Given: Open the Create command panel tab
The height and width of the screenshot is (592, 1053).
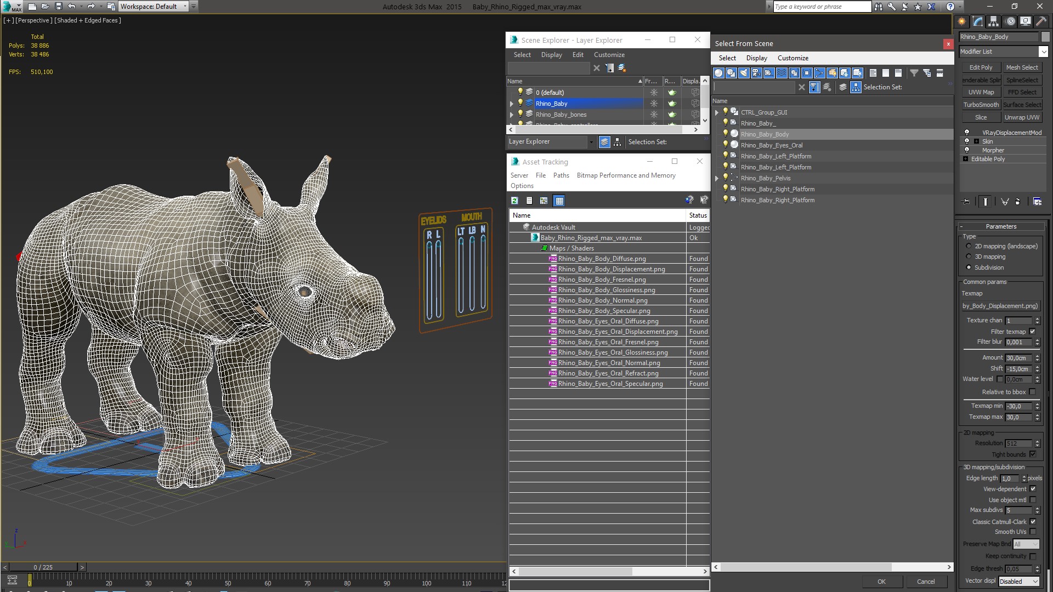Looking at the screenshot, I should [961, 21].
